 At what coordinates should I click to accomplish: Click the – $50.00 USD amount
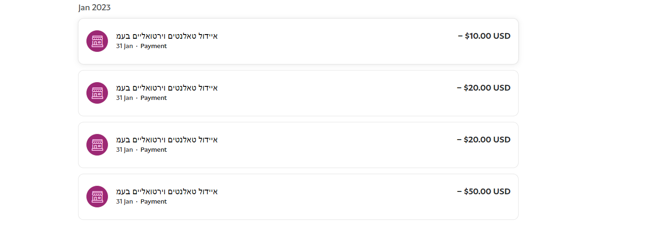click(x=484, y=191)
